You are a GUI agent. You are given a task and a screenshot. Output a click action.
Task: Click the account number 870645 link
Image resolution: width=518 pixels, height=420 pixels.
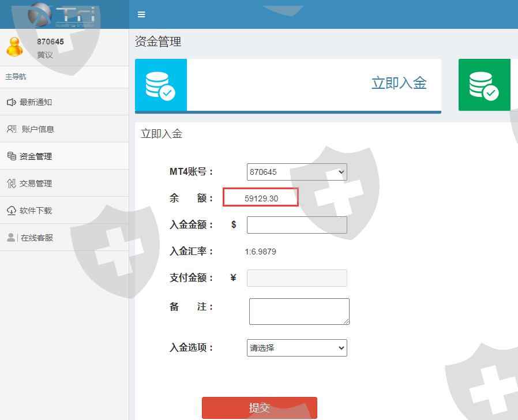point(50,42)
